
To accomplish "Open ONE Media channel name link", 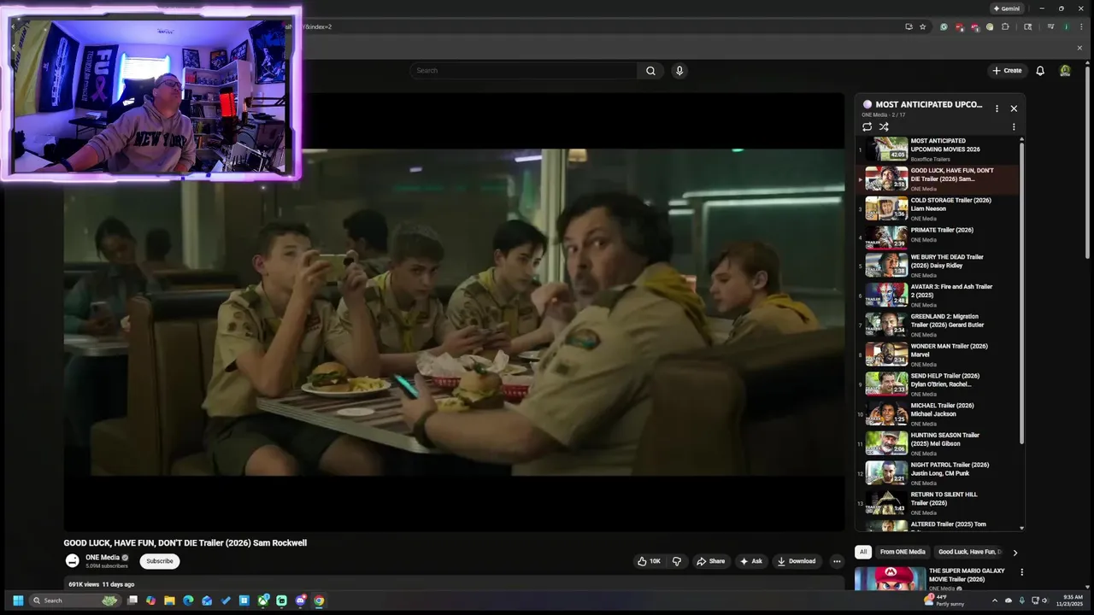I will pos(103,558).
